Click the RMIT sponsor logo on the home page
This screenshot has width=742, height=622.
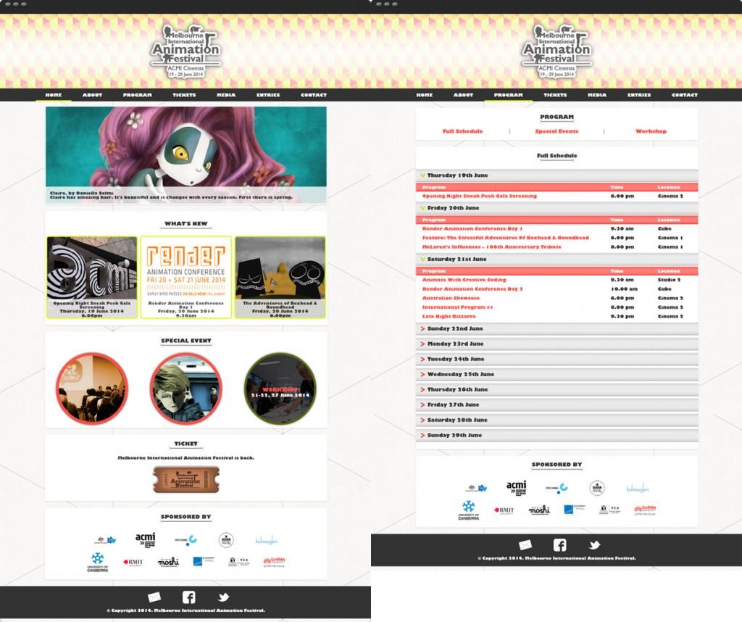pos(133,562)
